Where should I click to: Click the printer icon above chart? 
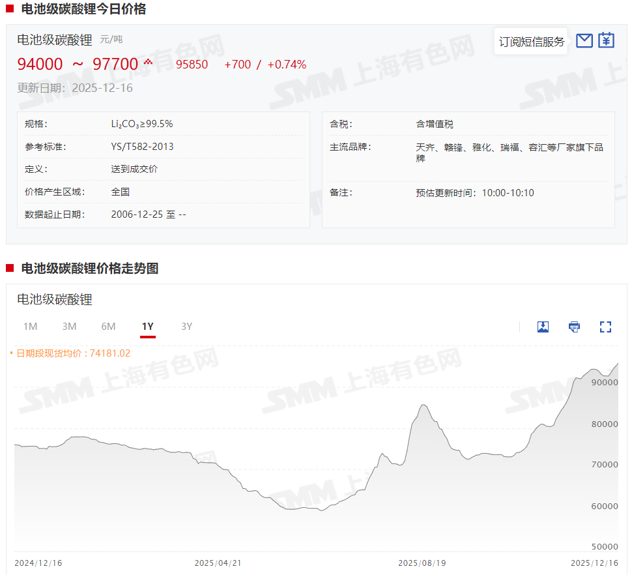pos(574,327)
